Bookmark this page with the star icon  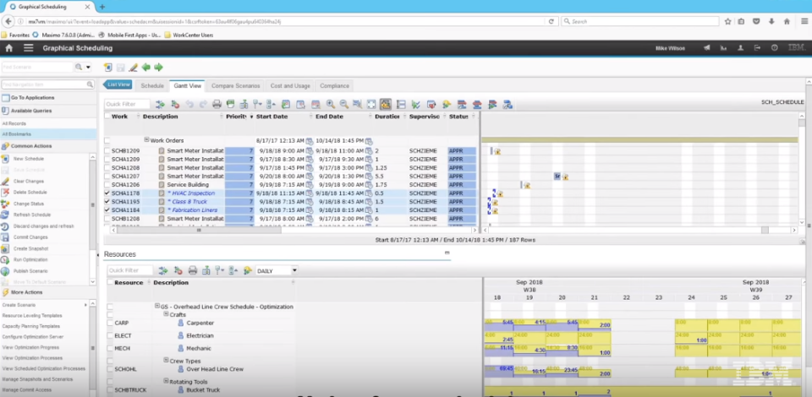(727, 22)
